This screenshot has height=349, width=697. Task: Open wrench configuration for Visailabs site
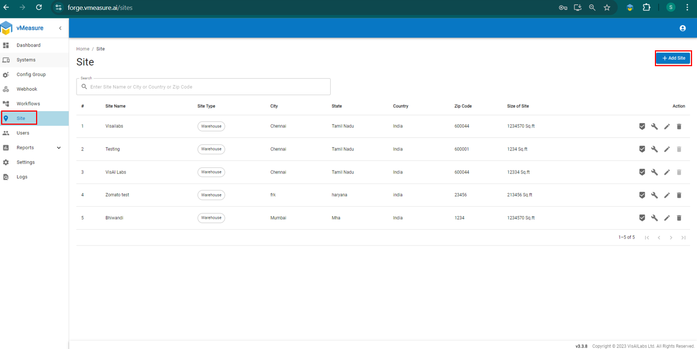pyautogui.click(x=654, y=126)
